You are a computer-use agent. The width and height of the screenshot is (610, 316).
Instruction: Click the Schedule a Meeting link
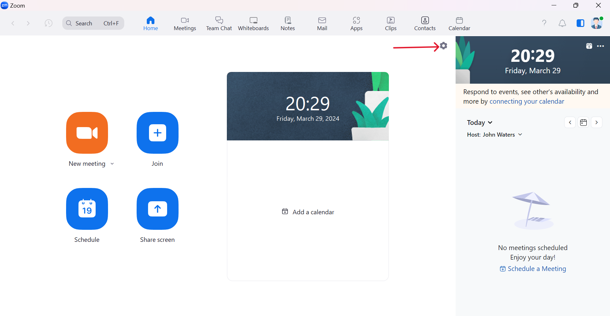(x=533, y=269)
